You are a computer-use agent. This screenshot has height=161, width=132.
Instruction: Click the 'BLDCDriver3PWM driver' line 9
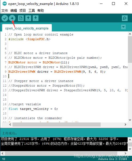57,72
